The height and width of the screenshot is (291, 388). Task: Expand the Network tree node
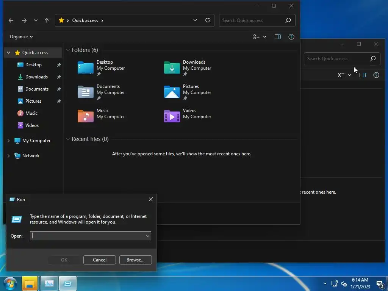(8, 156)
